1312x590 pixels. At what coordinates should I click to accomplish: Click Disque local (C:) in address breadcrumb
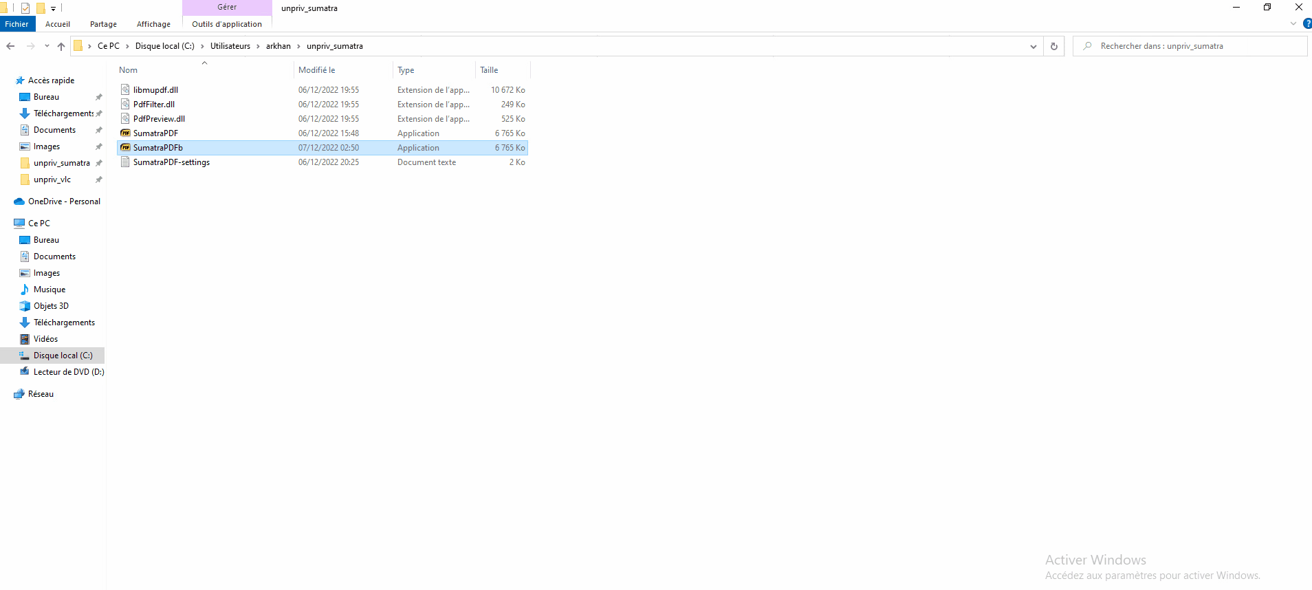pyautogui.click(x=165, y=46)
